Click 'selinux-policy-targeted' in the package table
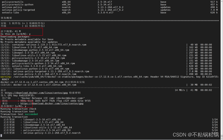This screenshot has width=223, height=140. [x=18, y=10]
